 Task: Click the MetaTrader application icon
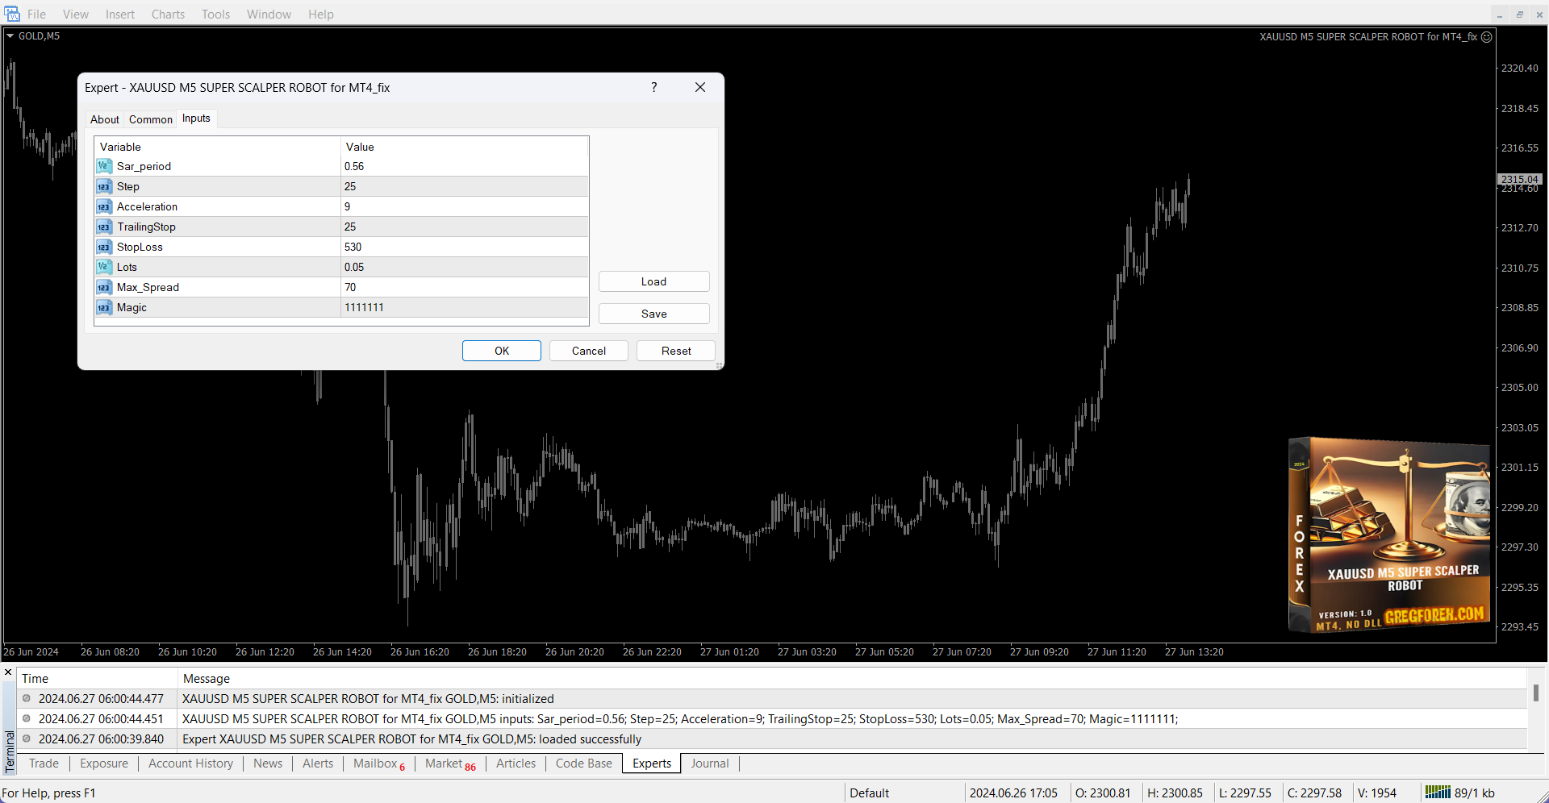tap(11, 14)
